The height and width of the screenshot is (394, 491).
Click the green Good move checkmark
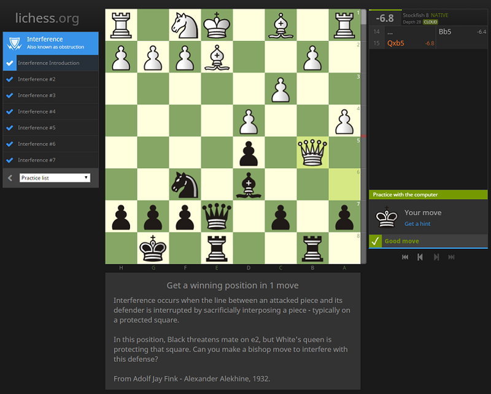pyautogui.click(x=375, y=241)
